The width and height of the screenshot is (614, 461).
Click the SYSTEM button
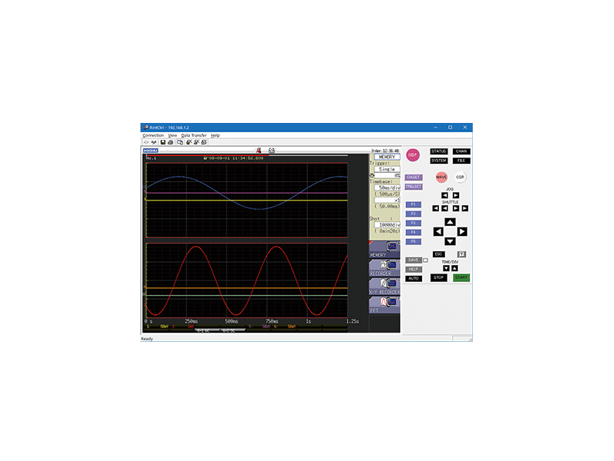tap(438, 161)
